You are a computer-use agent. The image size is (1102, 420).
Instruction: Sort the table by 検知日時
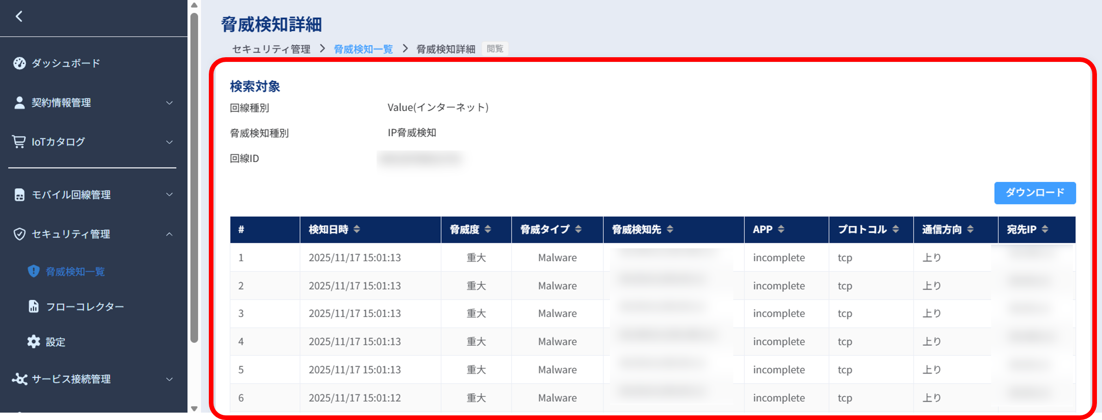(x=333, y=229)
